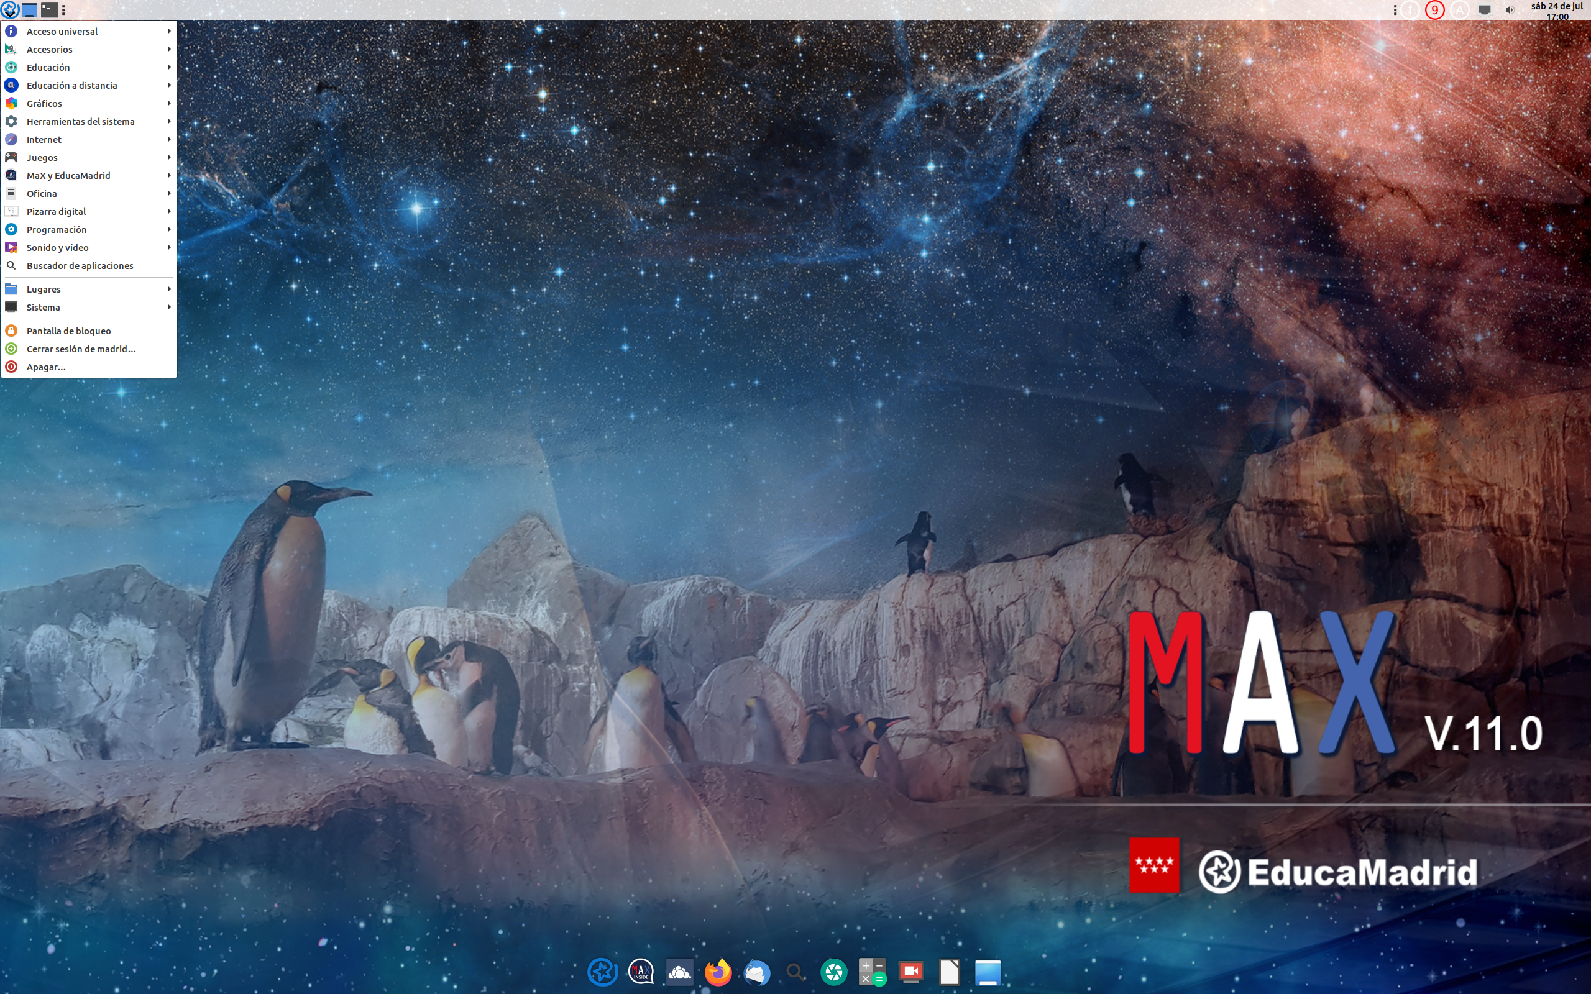Launch Firefox from the dock
Viewport: 1591px width, 994px height.
point(718,972)
